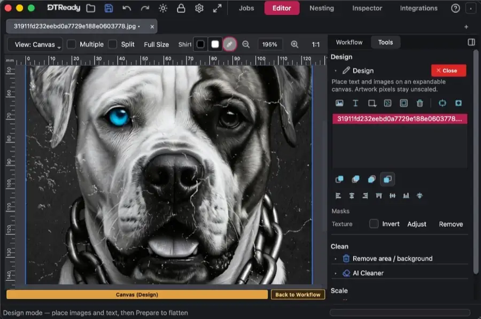Align objects right
The width and height of the screenshot is (481, 319).
pyautogui.click(x=365, y=196)
